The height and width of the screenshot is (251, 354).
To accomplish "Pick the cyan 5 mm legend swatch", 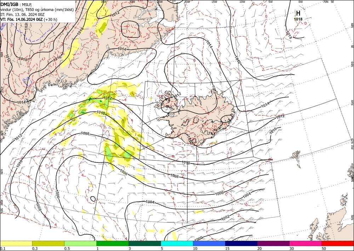I will (177, 243).
